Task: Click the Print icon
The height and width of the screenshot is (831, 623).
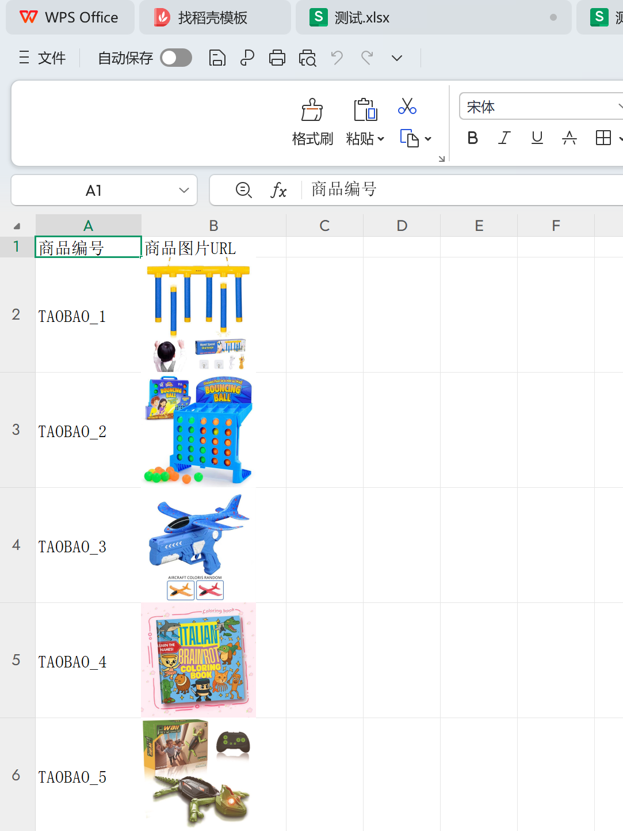Action: pyautogui.click(x=277, y=58)
